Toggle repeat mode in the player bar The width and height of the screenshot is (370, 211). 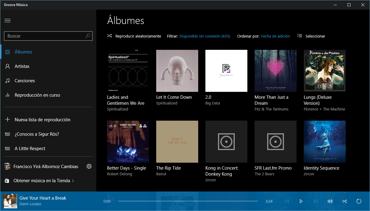point(359,201)
